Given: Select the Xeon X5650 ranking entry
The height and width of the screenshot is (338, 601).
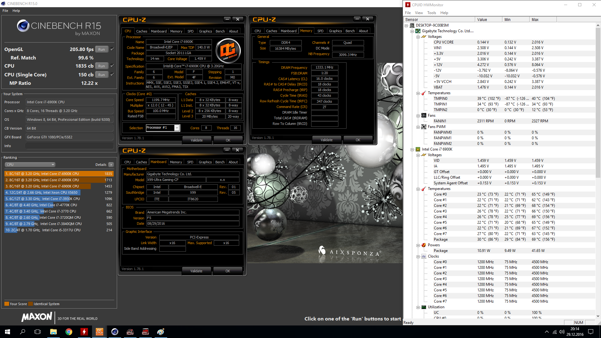Looking at the screenshot, I should point(59,192).
